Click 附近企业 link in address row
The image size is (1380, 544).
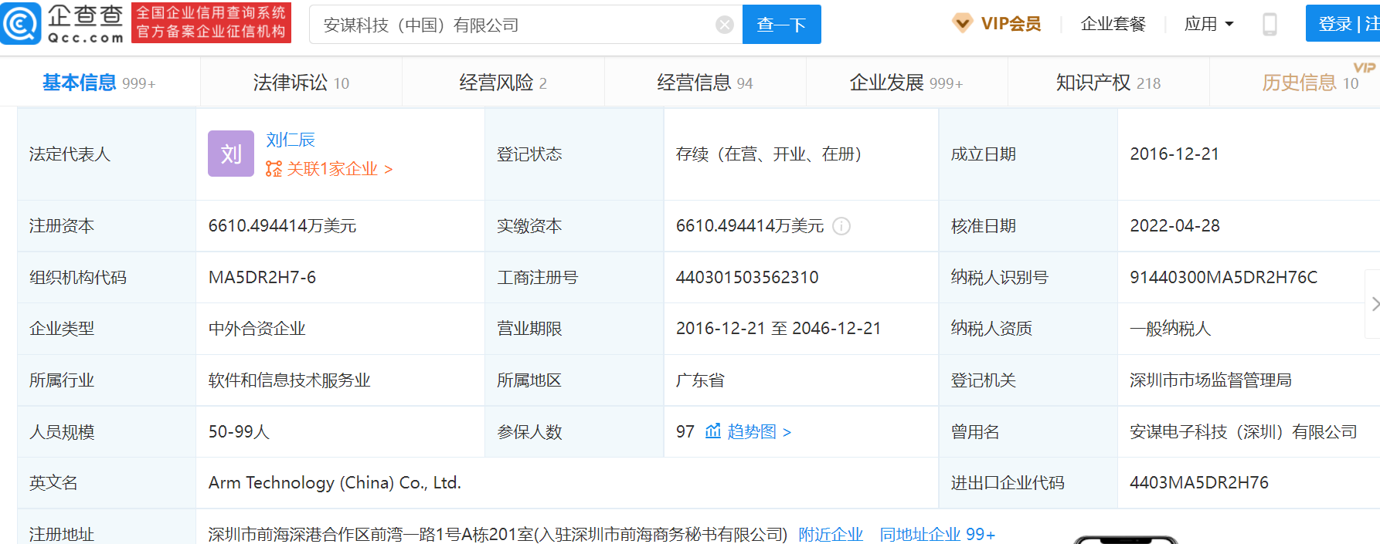coord(831,534)
